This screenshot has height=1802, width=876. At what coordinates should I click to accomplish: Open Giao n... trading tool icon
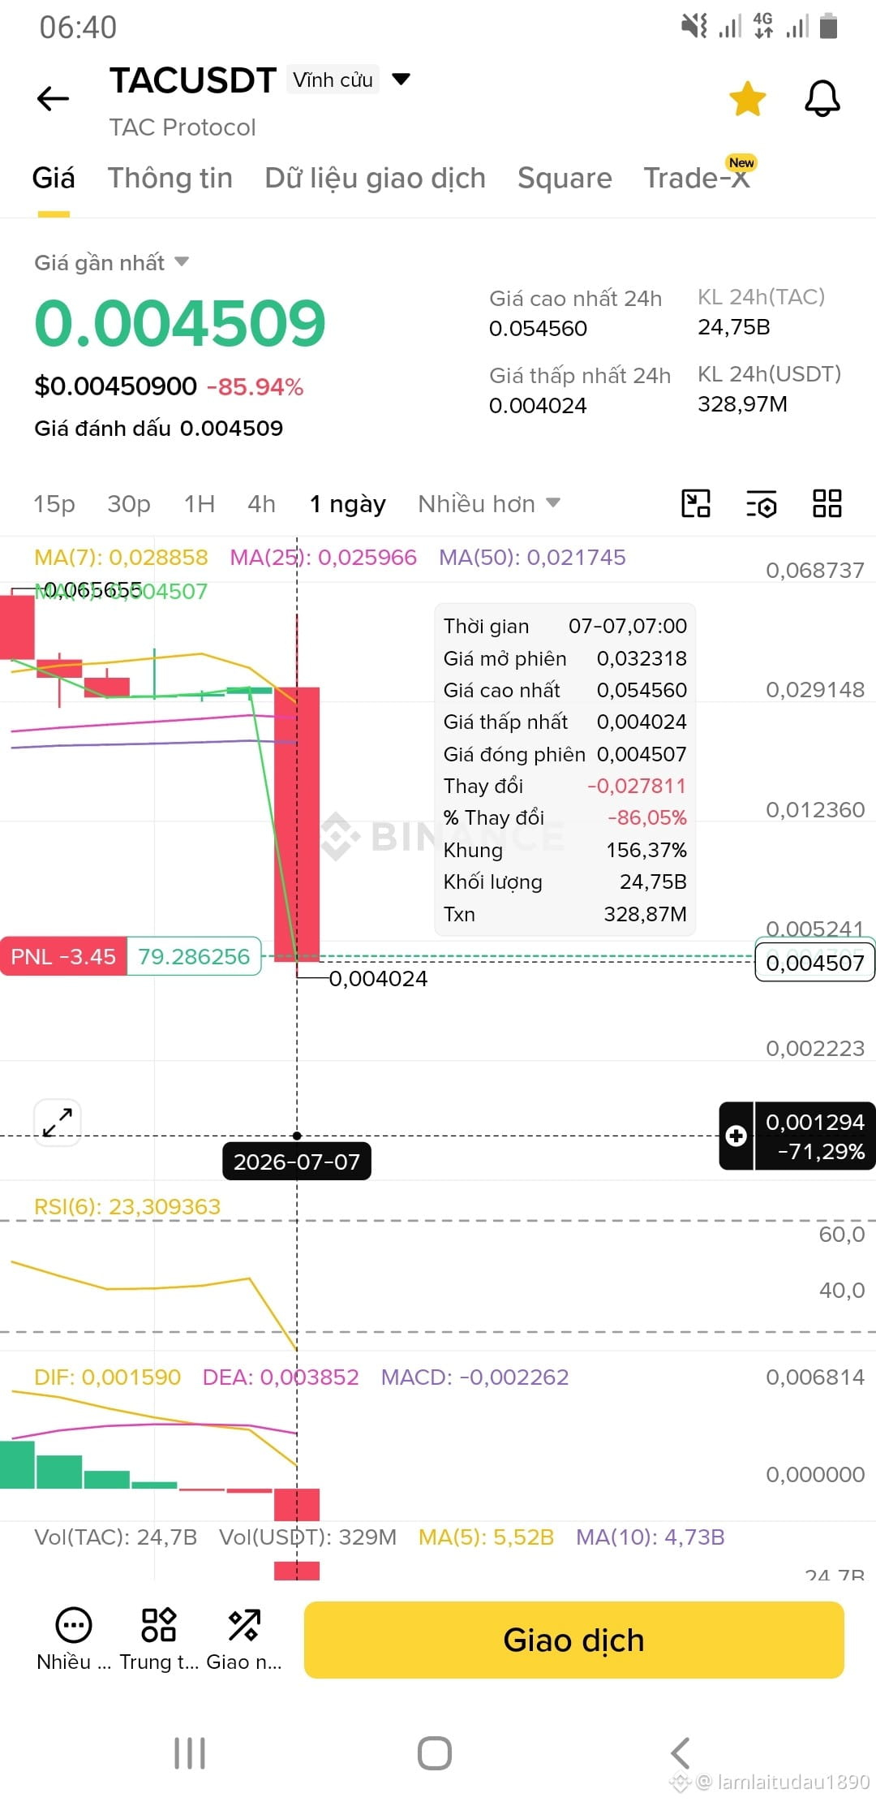pos(244,1639)
